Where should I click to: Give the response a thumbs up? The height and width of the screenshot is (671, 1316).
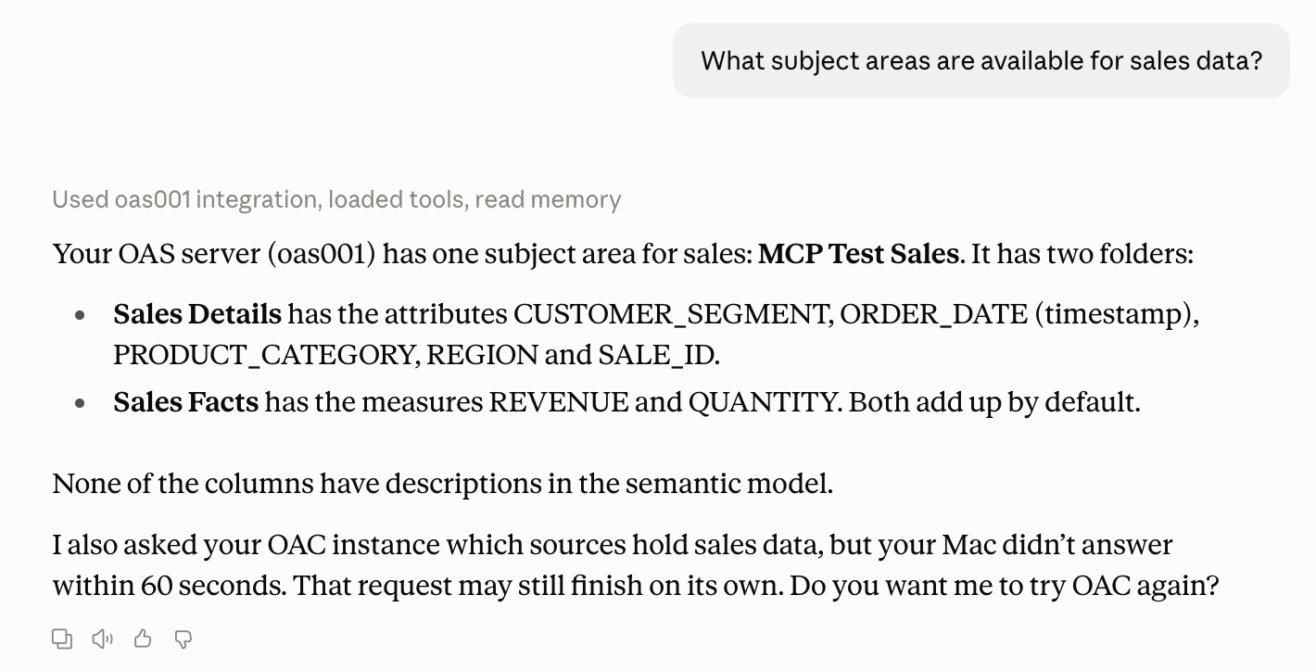pyautogui.click(x=143, y=639)
